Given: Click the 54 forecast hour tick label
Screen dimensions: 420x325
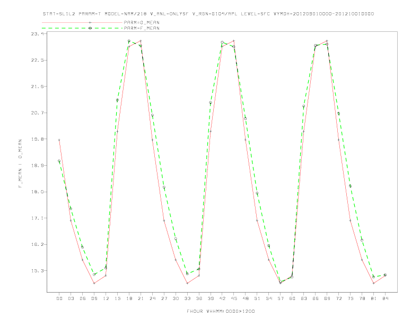Looking at the screenshot, I should tap(269, 298).
